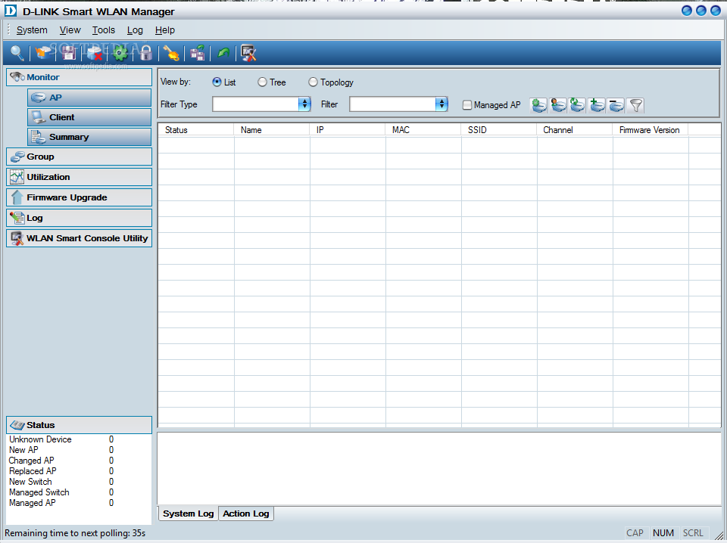Expand the Group section
The height and width of the screenshot is (543, 727).
pos(79,157)
